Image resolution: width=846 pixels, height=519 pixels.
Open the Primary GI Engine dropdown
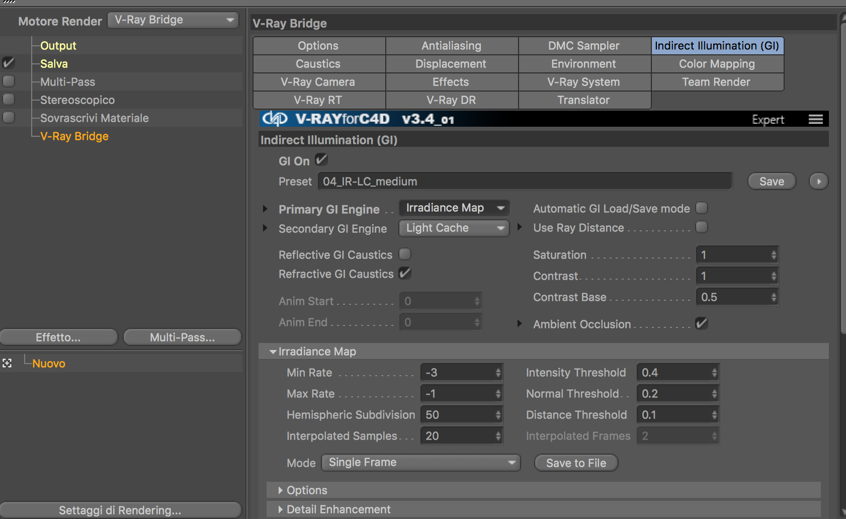point(454,208)
